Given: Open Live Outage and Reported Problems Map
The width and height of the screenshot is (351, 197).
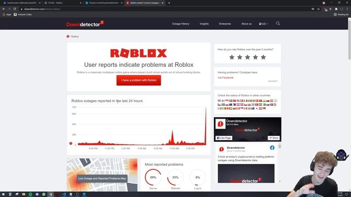Looking at the screenshot, I should point(102,178).
